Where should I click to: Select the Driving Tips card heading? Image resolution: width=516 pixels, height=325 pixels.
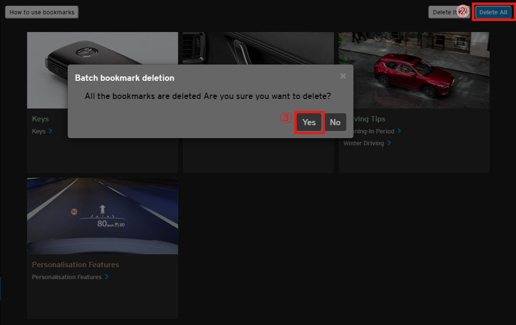(368, 119)
